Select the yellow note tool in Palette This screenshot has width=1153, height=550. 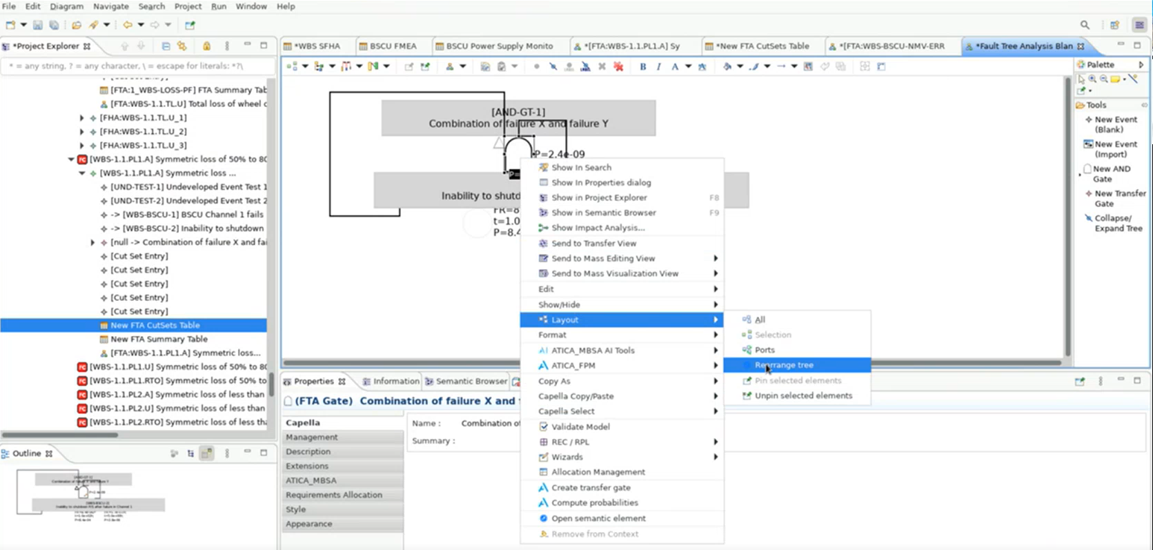[1115, 79]
